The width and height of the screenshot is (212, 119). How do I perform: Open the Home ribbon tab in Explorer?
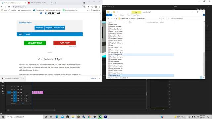[x=116, y=15]
